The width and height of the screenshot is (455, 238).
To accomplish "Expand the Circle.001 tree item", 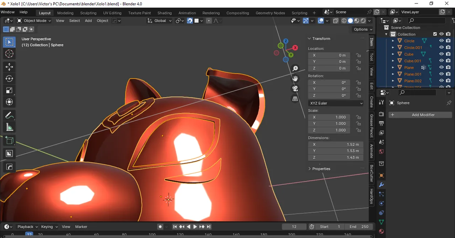I will (x=393, y=48).
